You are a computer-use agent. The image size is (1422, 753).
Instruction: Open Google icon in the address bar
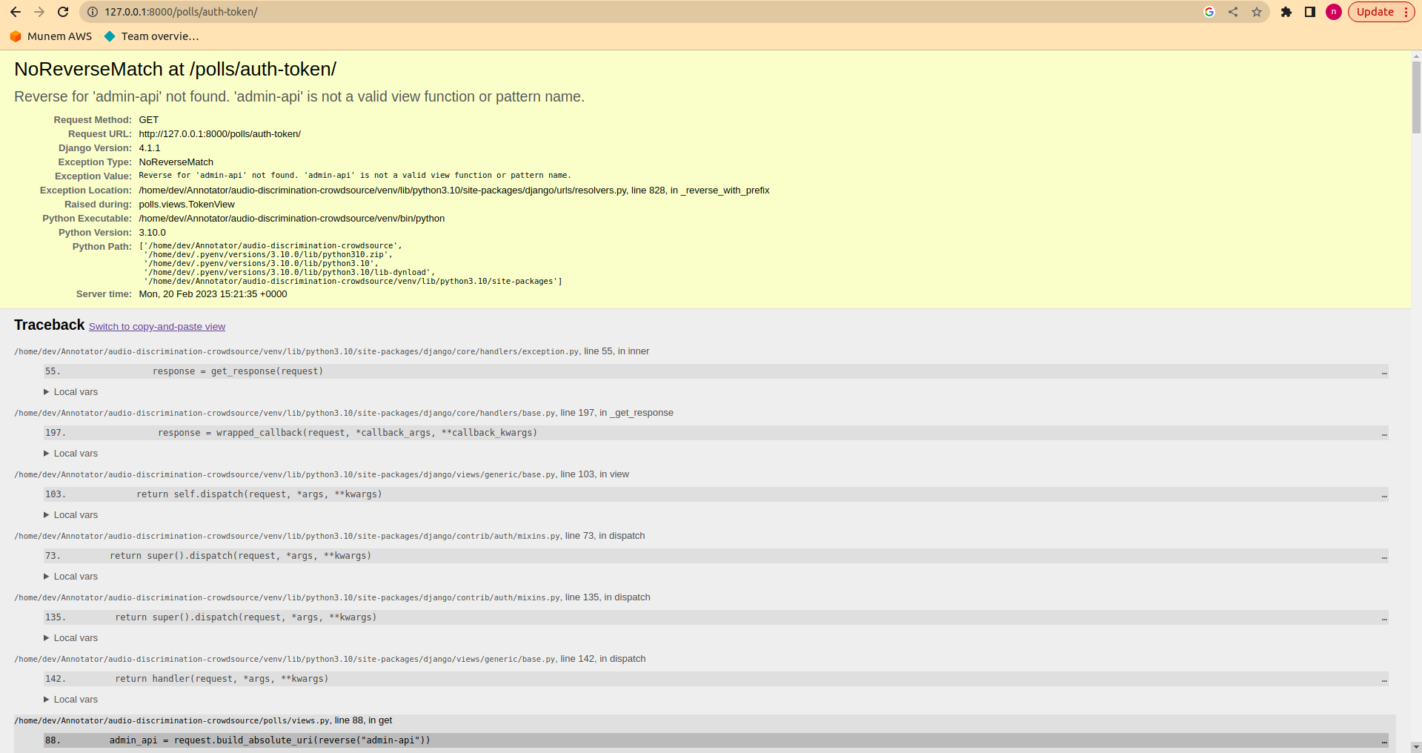(1209, 12)
